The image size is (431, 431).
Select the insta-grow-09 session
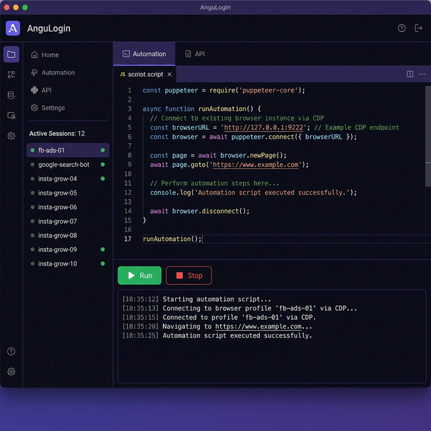point(68,249)
